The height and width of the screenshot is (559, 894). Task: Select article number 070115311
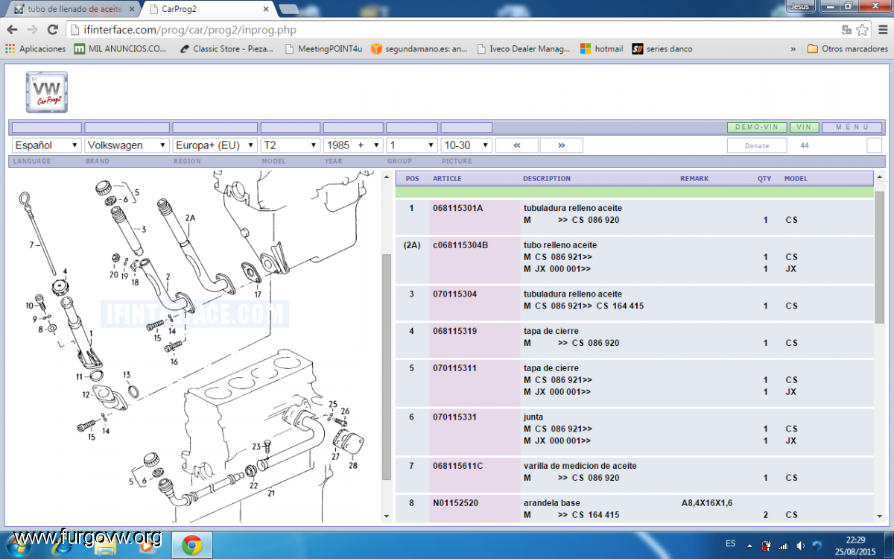454,368
